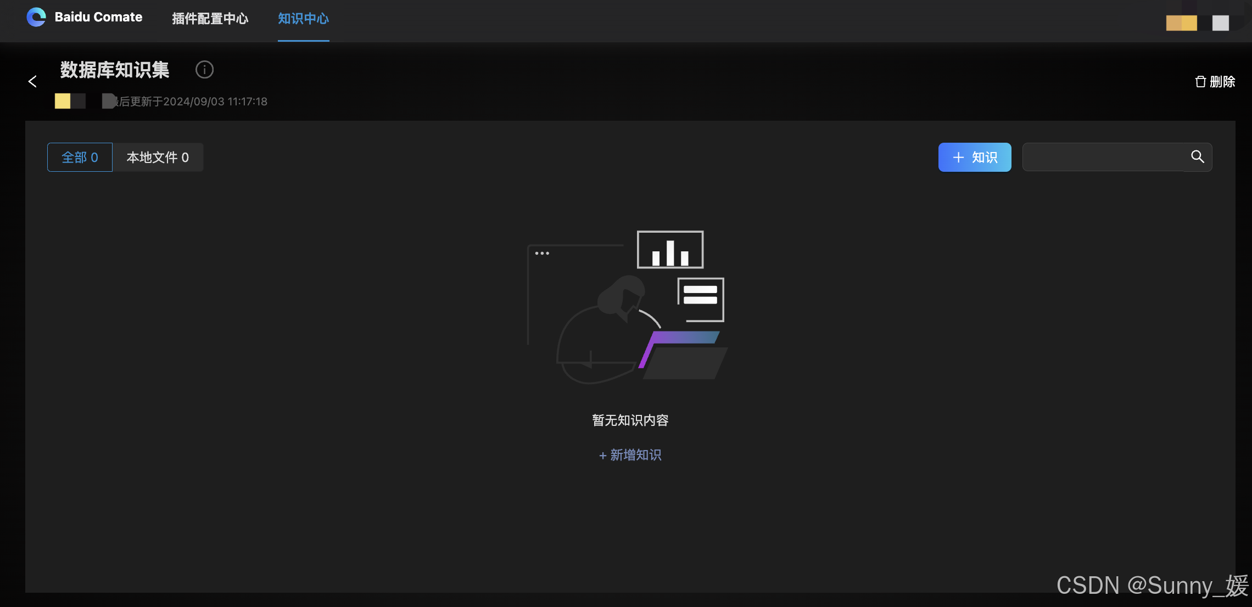Click the yellow creator avatar under title
1252x607 pixels.
point(63,101)
